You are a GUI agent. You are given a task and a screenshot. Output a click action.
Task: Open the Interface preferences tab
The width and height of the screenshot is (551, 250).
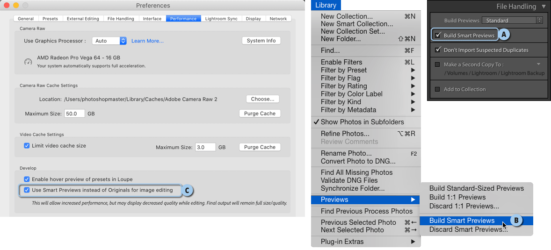pos(152,19)
